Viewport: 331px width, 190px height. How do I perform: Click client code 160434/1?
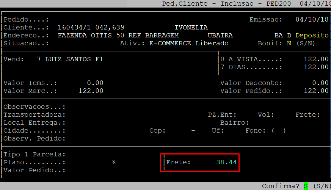[74, 28]
